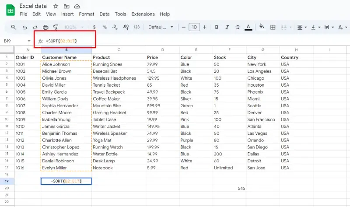
Task: Open the Insert menu
Action: tap(67, 14)
